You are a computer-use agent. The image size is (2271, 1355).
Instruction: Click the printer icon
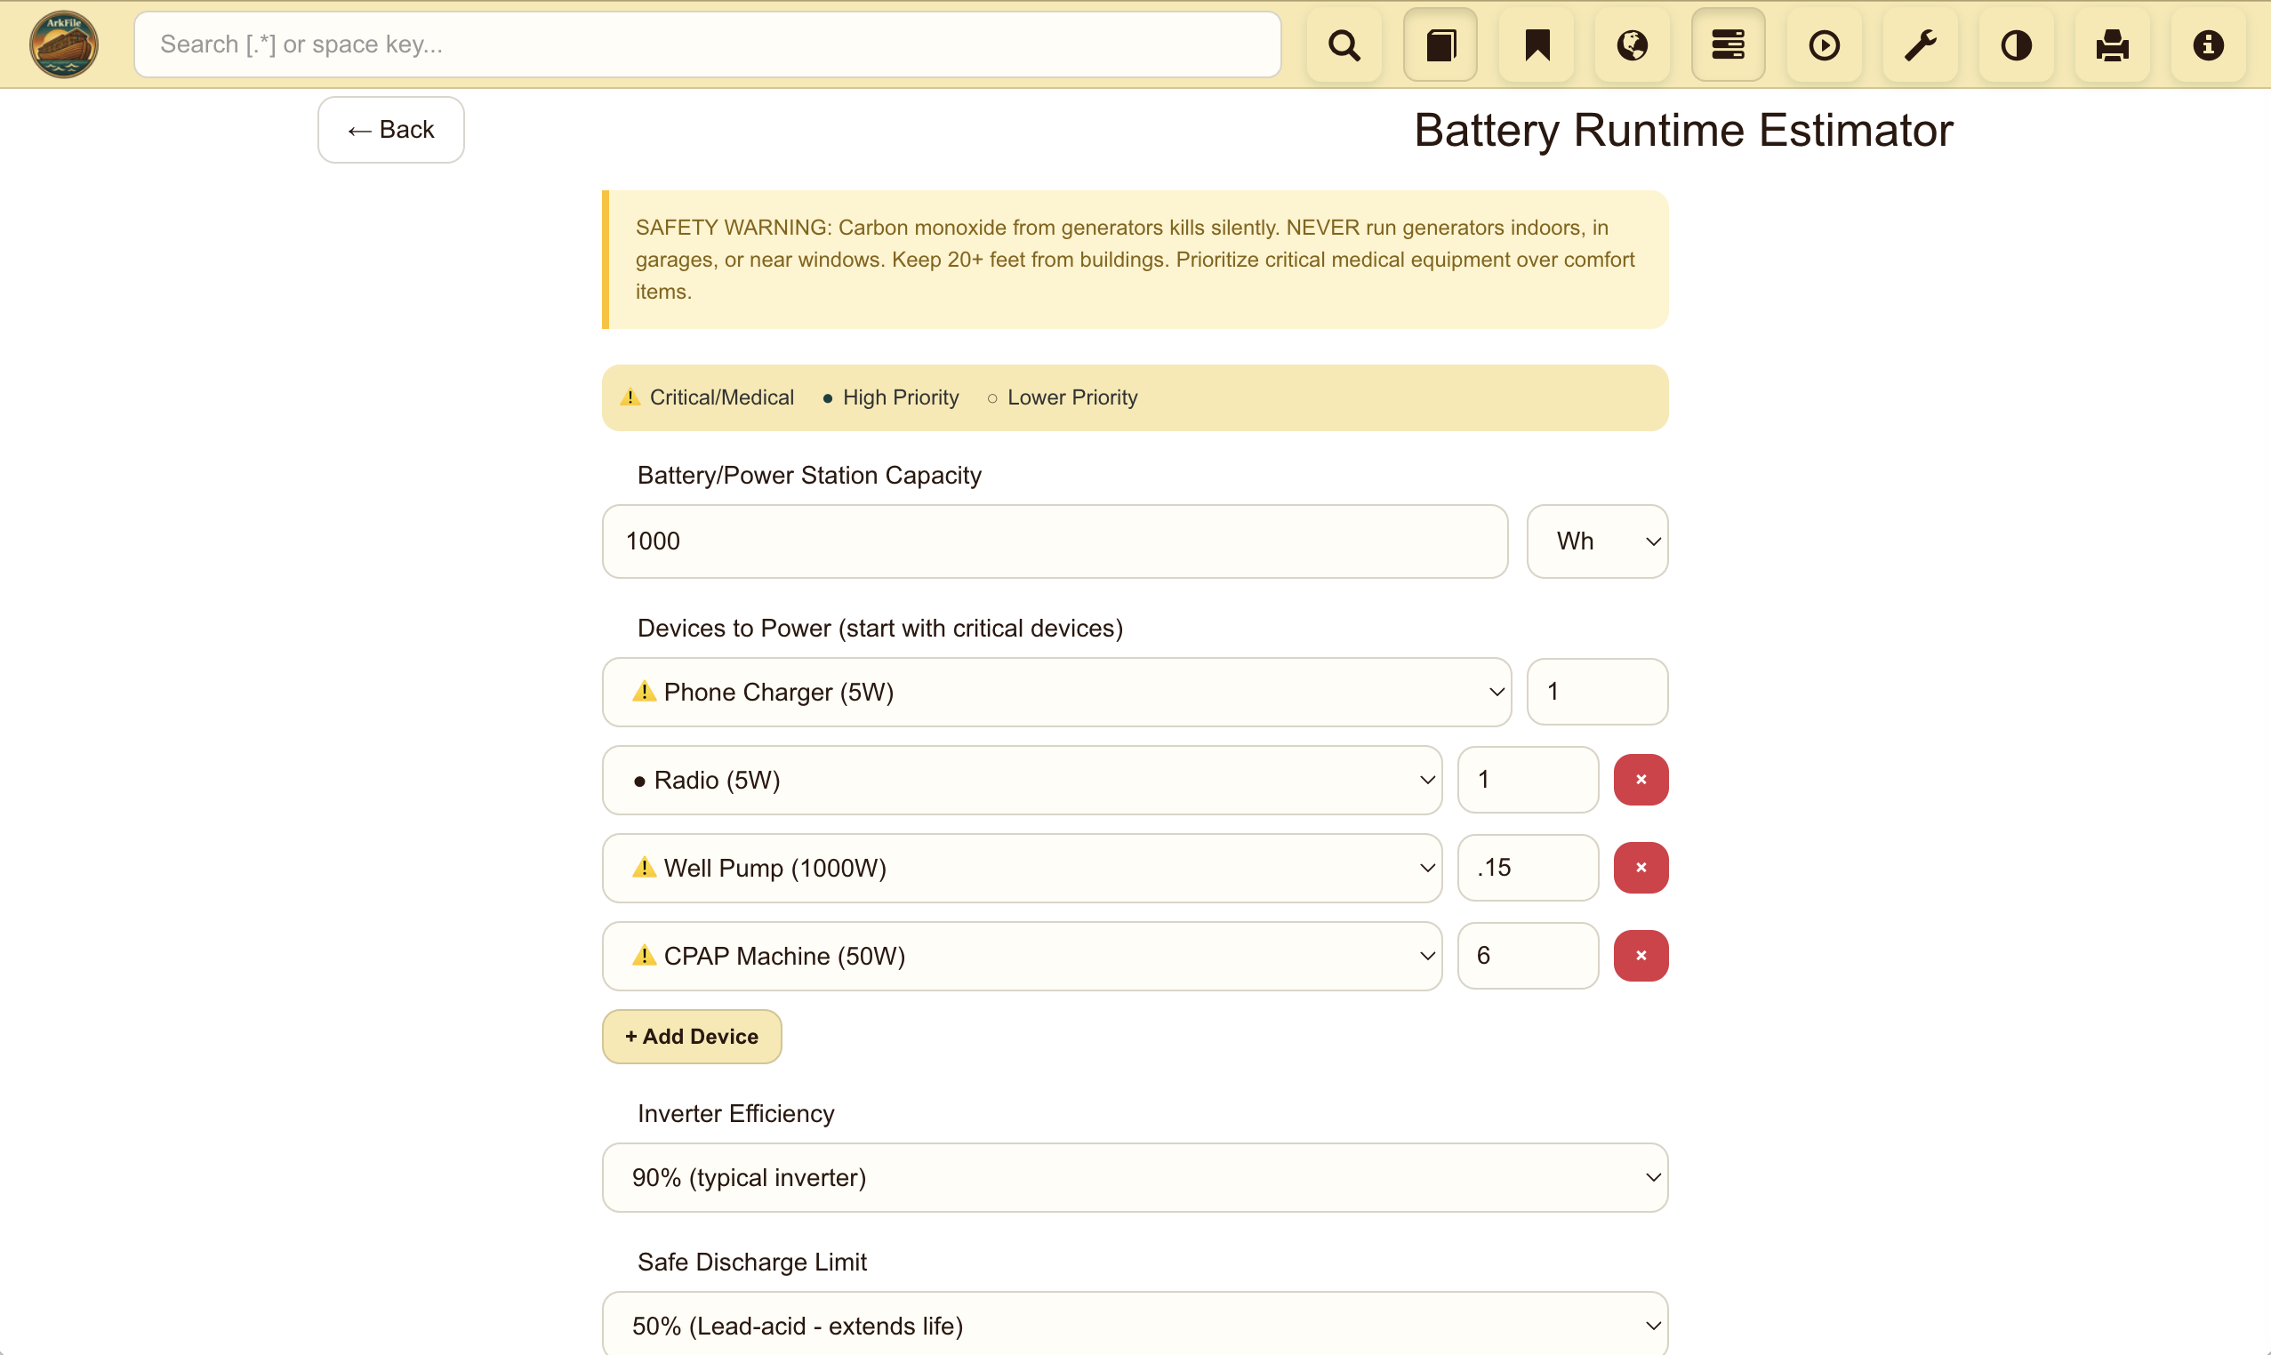point(2111,44)
